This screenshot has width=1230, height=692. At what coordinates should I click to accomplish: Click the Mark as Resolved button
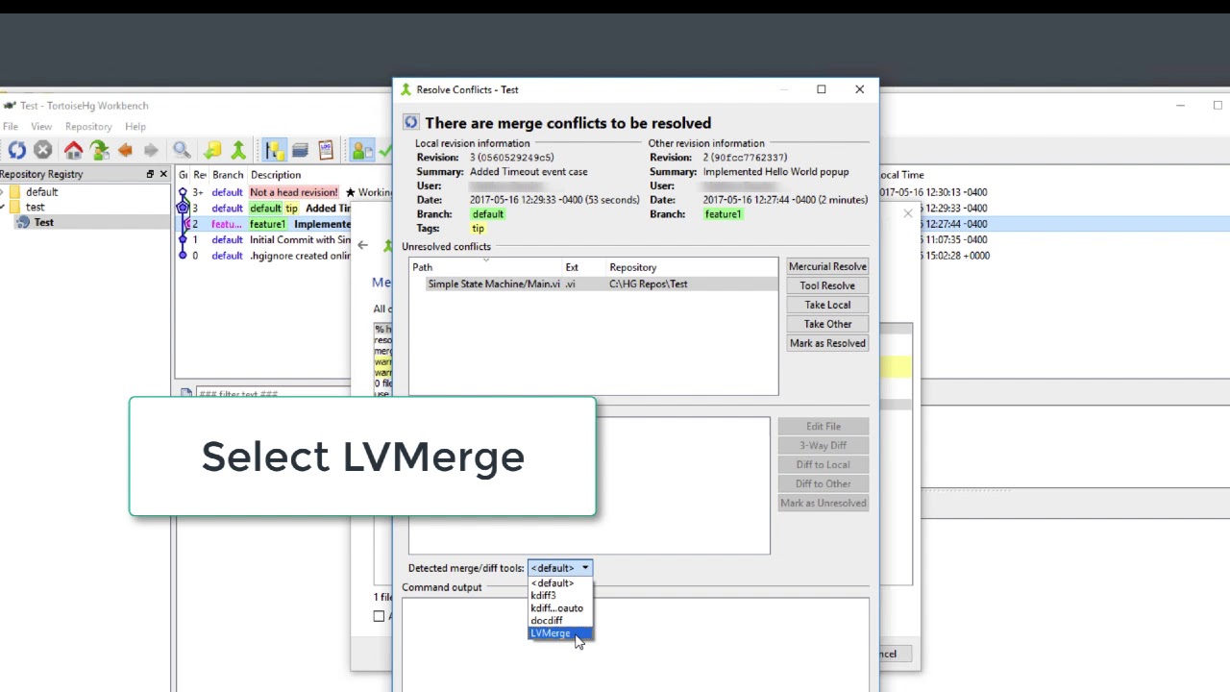(827, 343)
